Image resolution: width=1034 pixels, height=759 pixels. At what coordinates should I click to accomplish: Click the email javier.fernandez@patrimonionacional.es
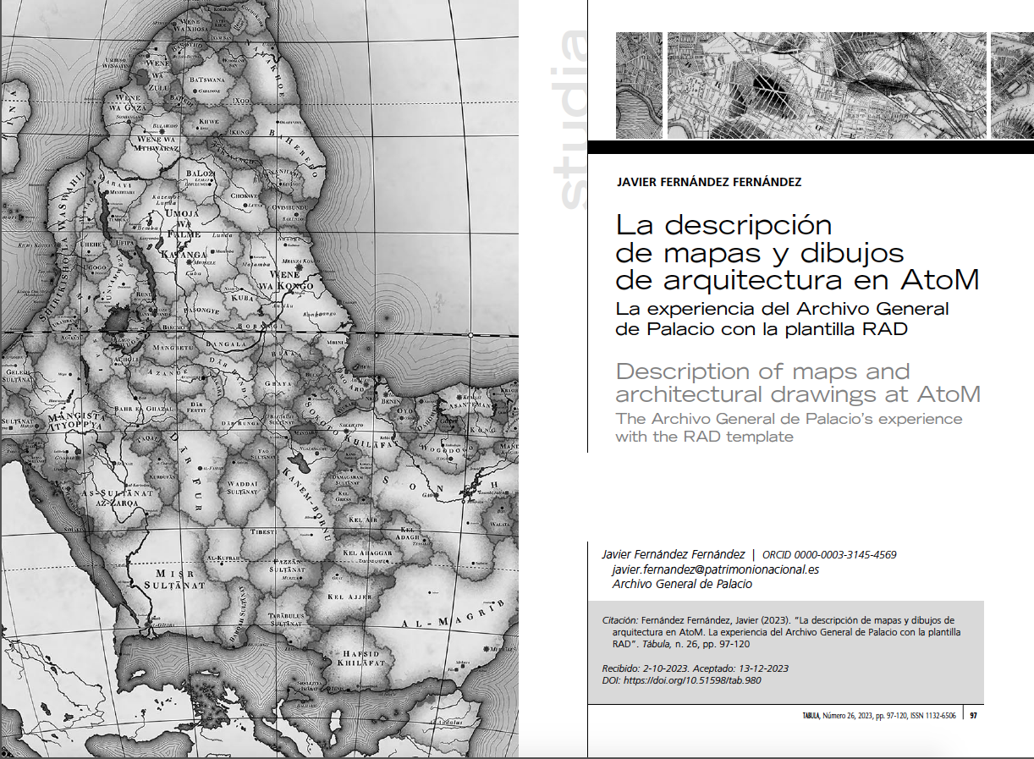click(x=715, y=569)
